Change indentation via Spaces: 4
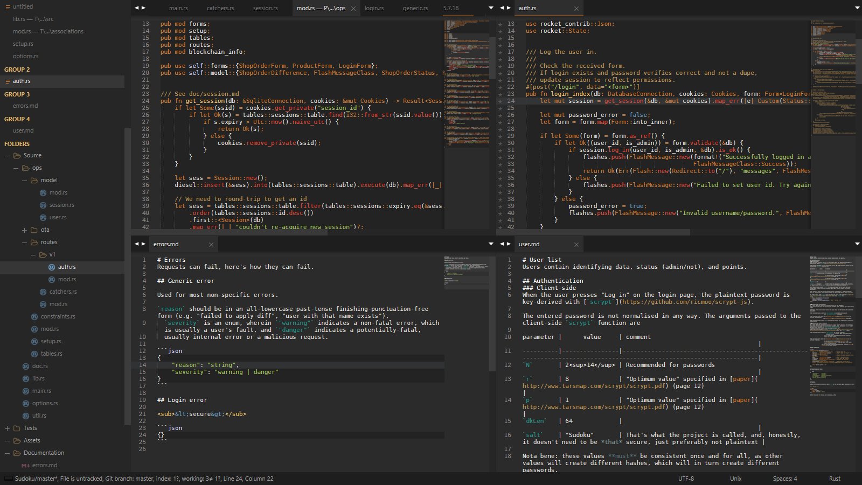Viewport: 862px width, 485px height. pos(784,479)
